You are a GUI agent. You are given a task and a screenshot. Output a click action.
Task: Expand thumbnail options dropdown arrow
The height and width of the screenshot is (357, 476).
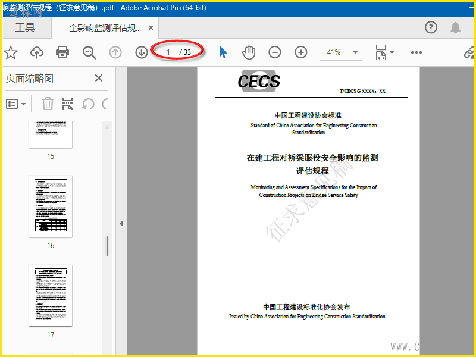pos(24,104)
